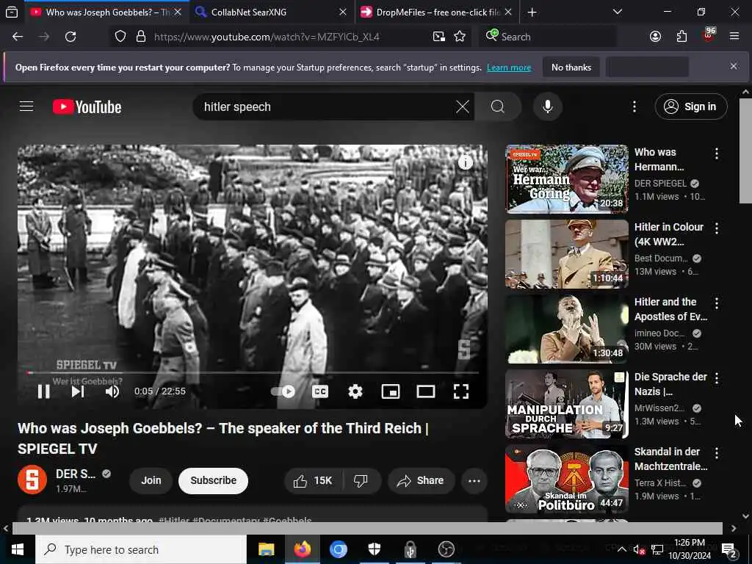The image size is (752, 564).
Task: Open File Explorer from taskbar
Action: click(x=266, y=549)
